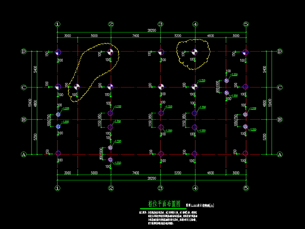Click grid bubble 1 at top of drawing
This screenshot has height=229, width=305.
coord(57,24)
